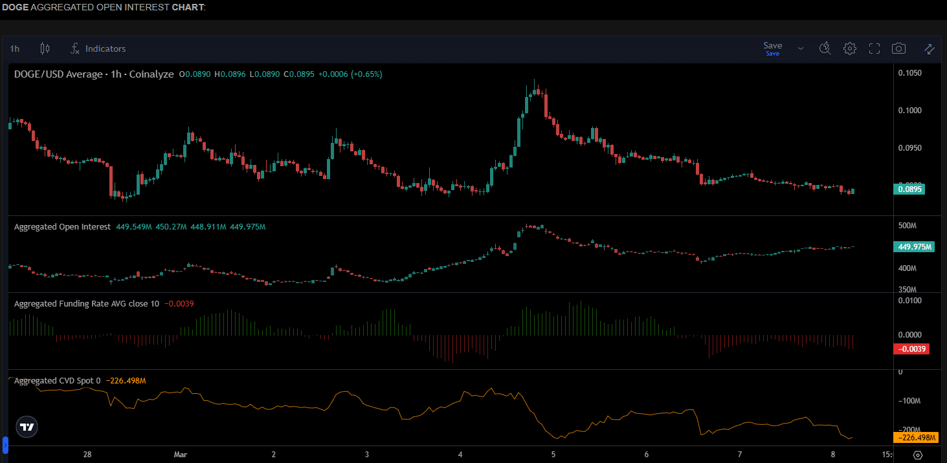The width and height of the screenshot is (947, 463).
Task: Click the 449.975M open interest value tag
Action: 915,246
